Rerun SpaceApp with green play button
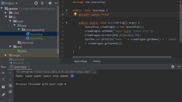The width and height of the screenshot is (182, 102). pyautogui.click(x=3, y=73)
